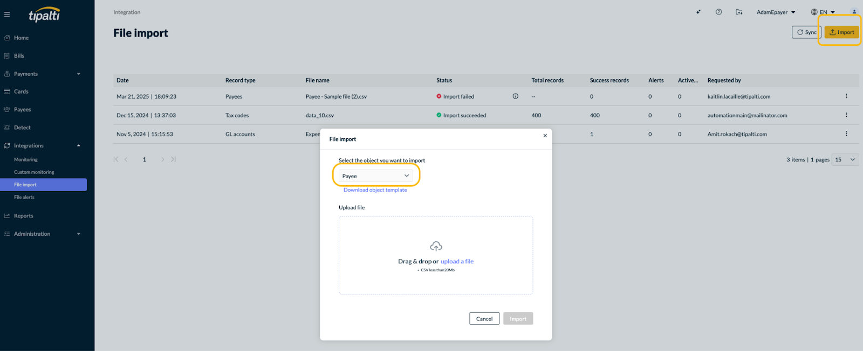Image resolution: width=863 pixels, height=351 pixels.
Task: Select Custom monitoring under Integrations
Action: click(x=34, y=172)
